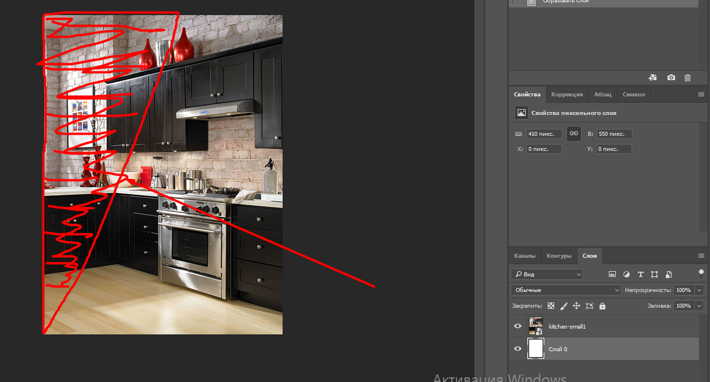Toggle layer filtering on/off switch
The width and height of the screenshot is (710, 382).
click(x=701, y=273)
